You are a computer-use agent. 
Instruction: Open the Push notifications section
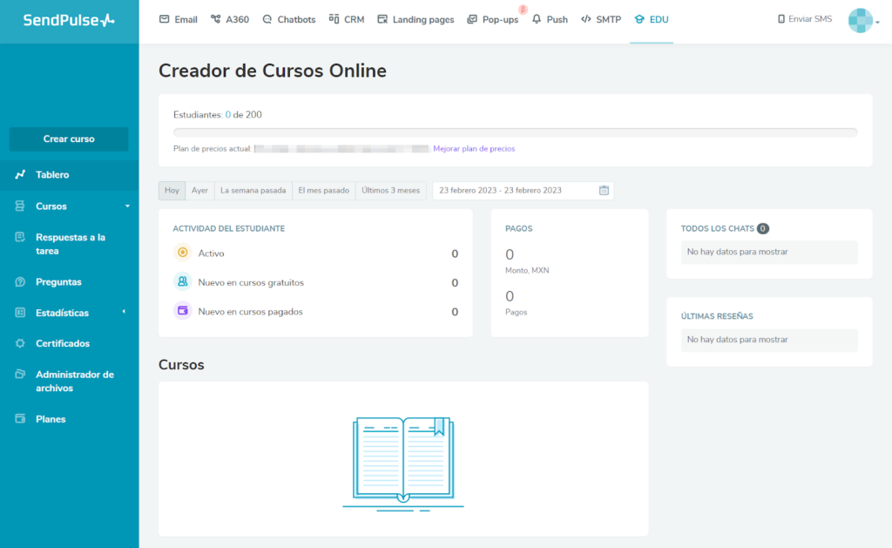(x=550, y=18)
